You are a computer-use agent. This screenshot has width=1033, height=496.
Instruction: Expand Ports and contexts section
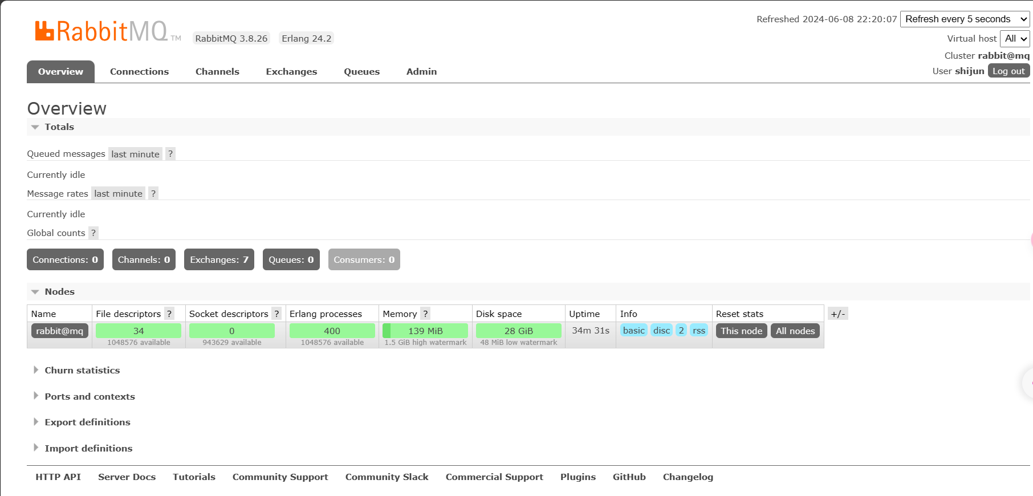click(x=84, y=396)
